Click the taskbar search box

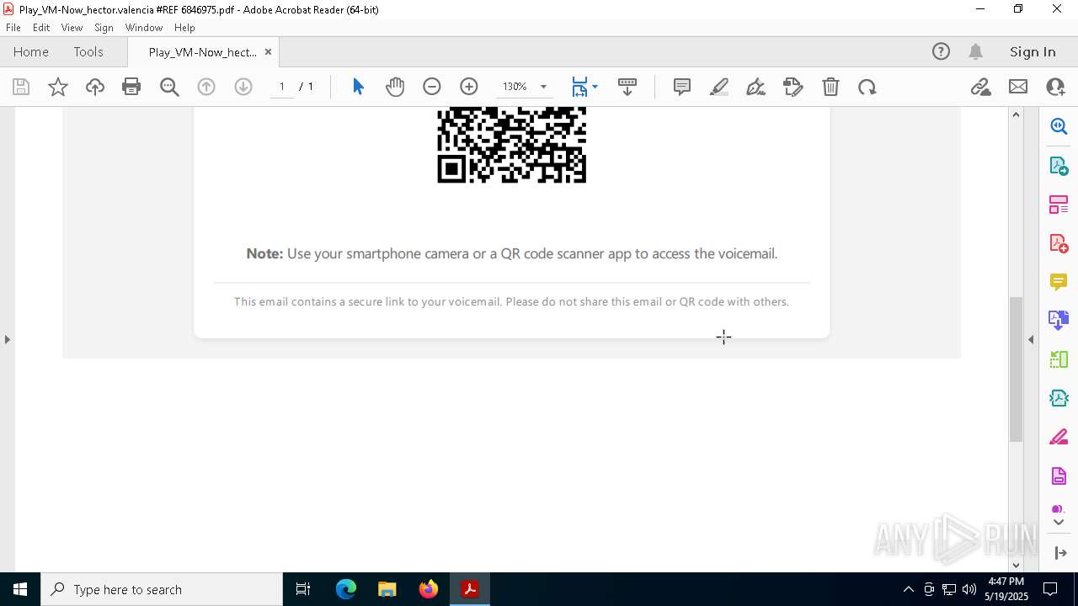(x=162, y=589)
